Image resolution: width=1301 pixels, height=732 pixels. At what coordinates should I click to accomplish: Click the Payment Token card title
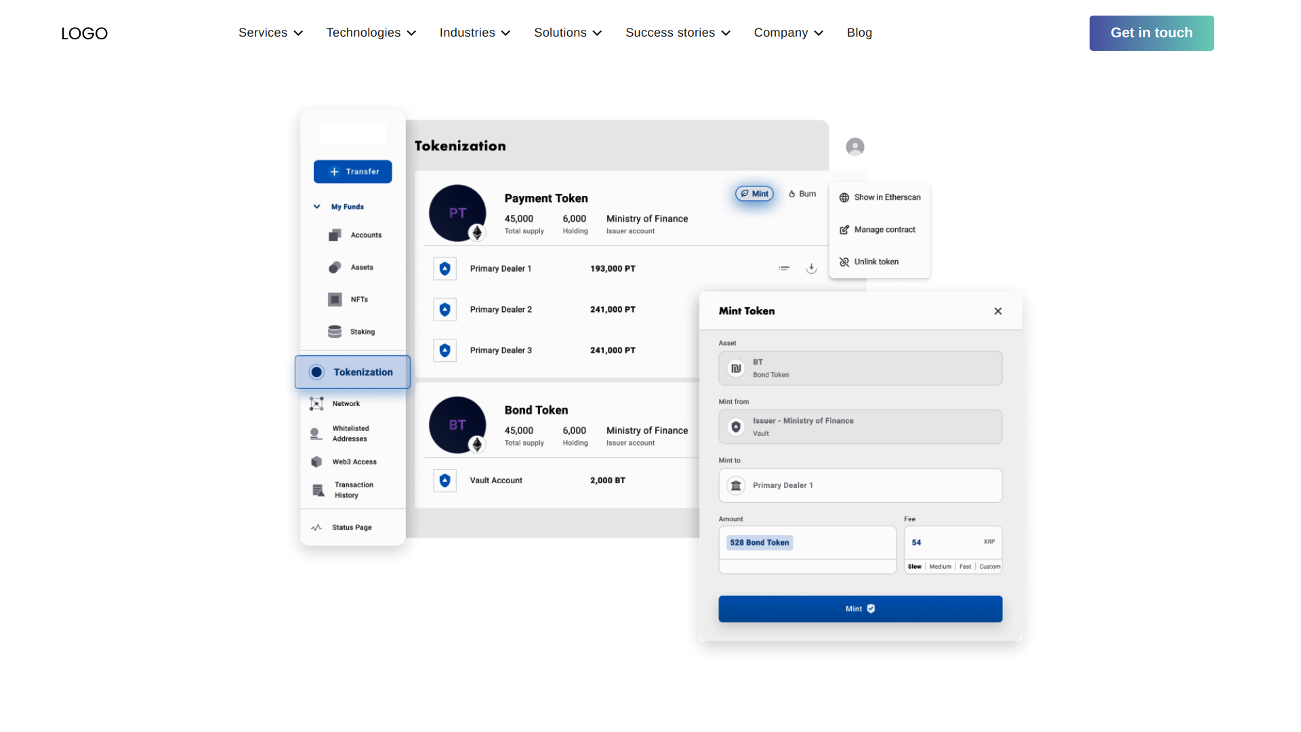[x=545, y=198]
